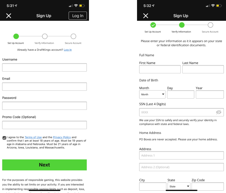This screenshot has height=193, width=226.
Task: Tap Wi-Fi icon in left status bar
Action: pos(76,6)
